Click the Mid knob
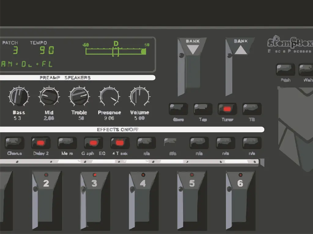 click(x=49, y=96)
